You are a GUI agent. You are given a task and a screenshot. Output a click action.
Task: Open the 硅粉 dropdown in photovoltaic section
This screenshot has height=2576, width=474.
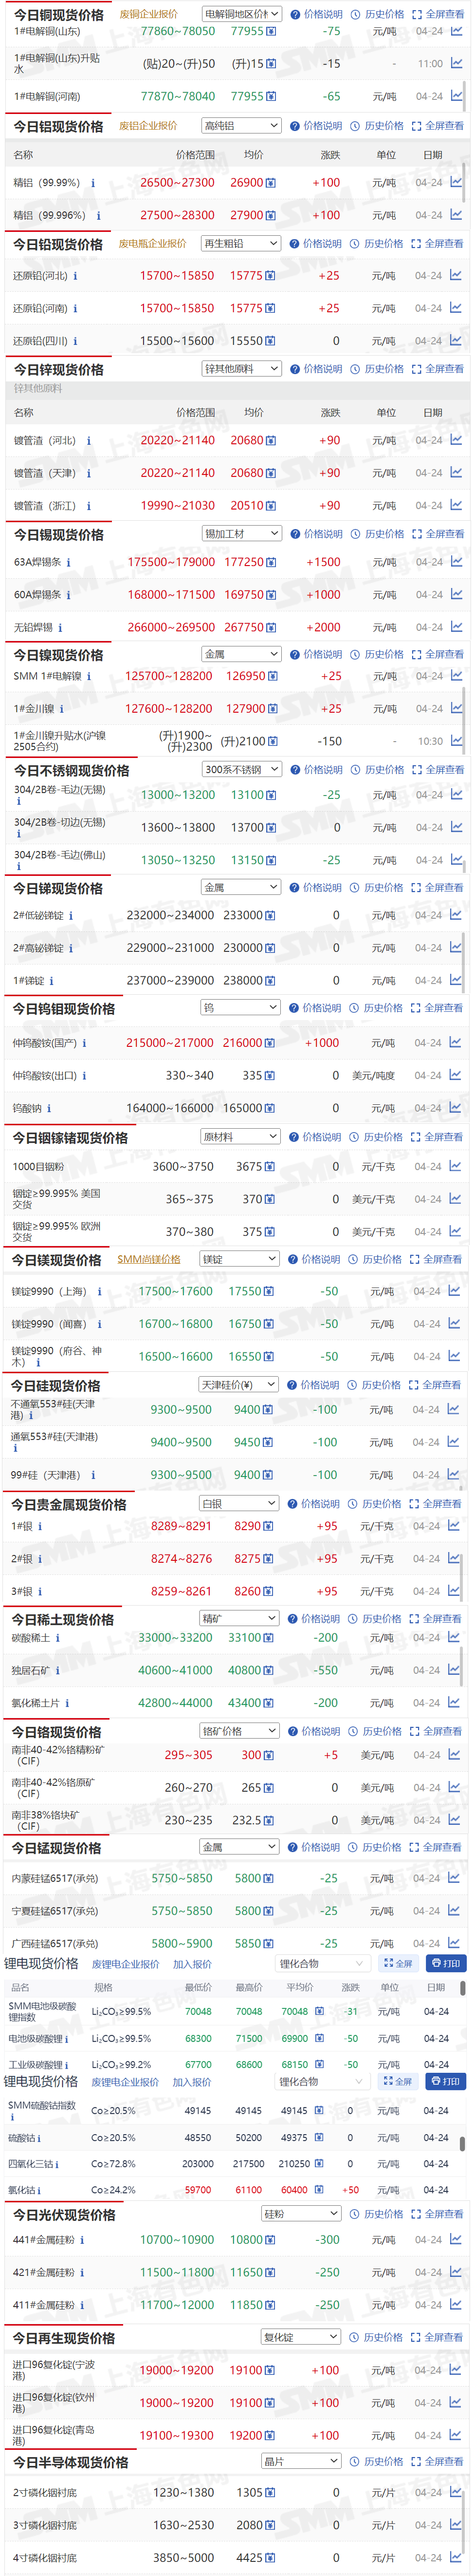(301, 2214)
